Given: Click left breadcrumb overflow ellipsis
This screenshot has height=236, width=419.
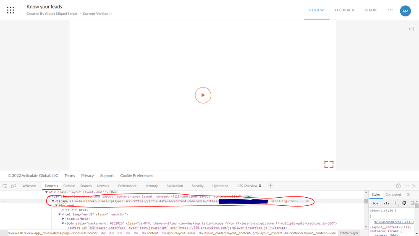Looking at the screenshot, I should pos(4,233).
